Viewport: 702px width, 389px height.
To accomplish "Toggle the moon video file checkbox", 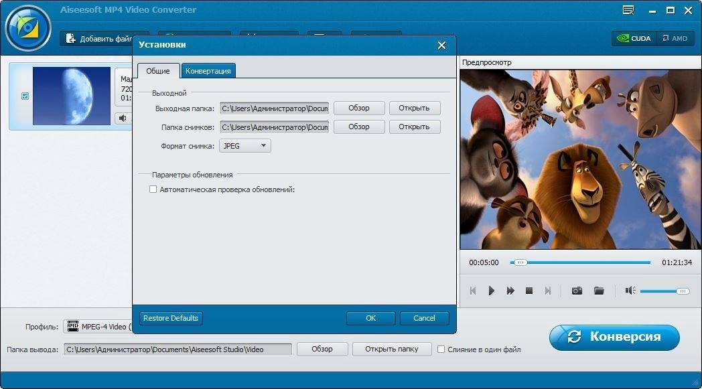I will coord(25,96).
